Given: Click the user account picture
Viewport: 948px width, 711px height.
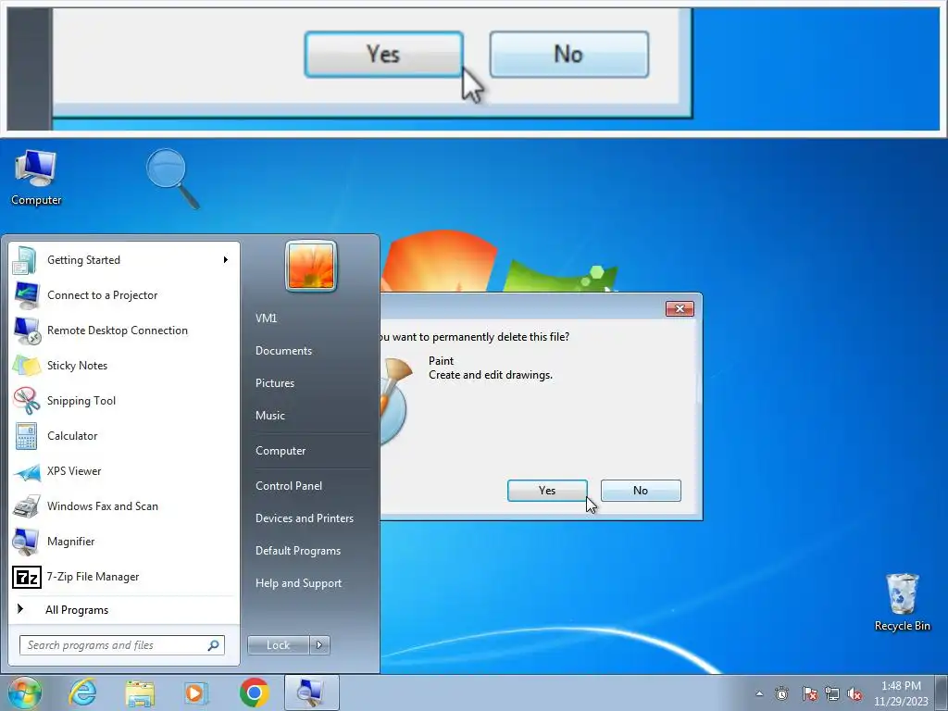Looking at the screenshot, I should point(311,266).
